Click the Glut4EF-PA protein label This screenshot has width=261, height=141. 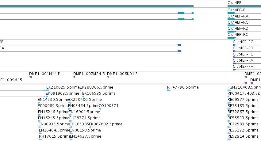tap(243, 60)
